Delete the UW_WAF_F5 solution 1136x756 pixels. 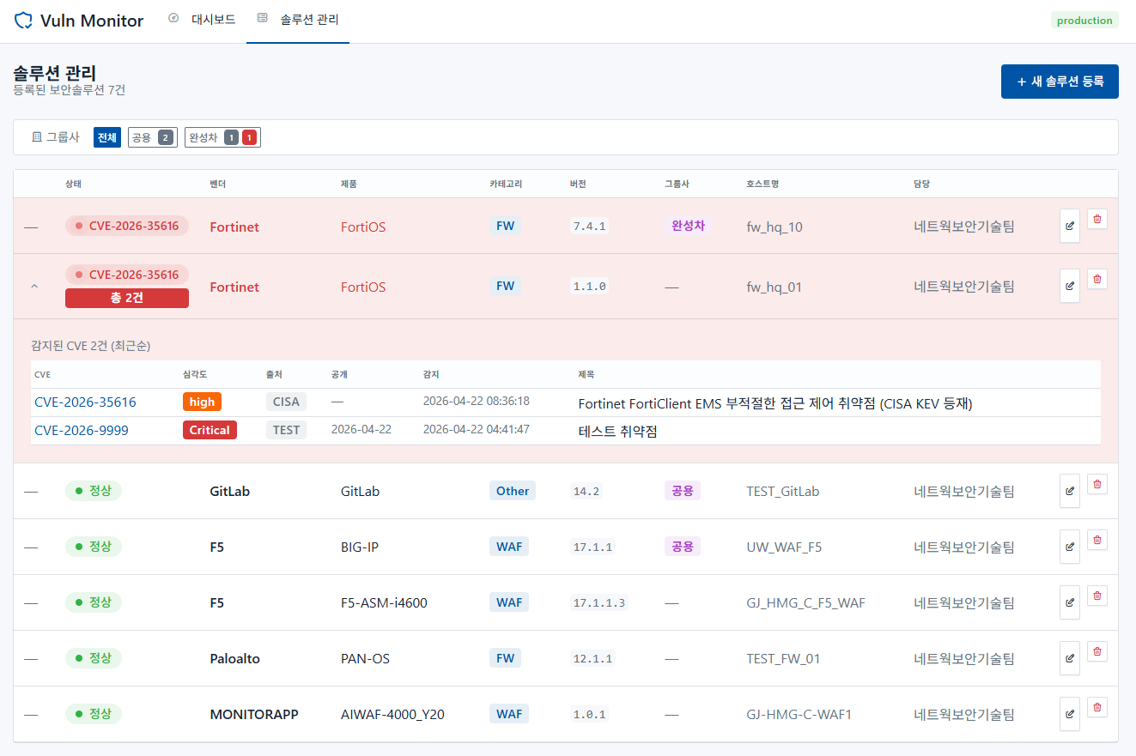click(x=1097, y=540)
